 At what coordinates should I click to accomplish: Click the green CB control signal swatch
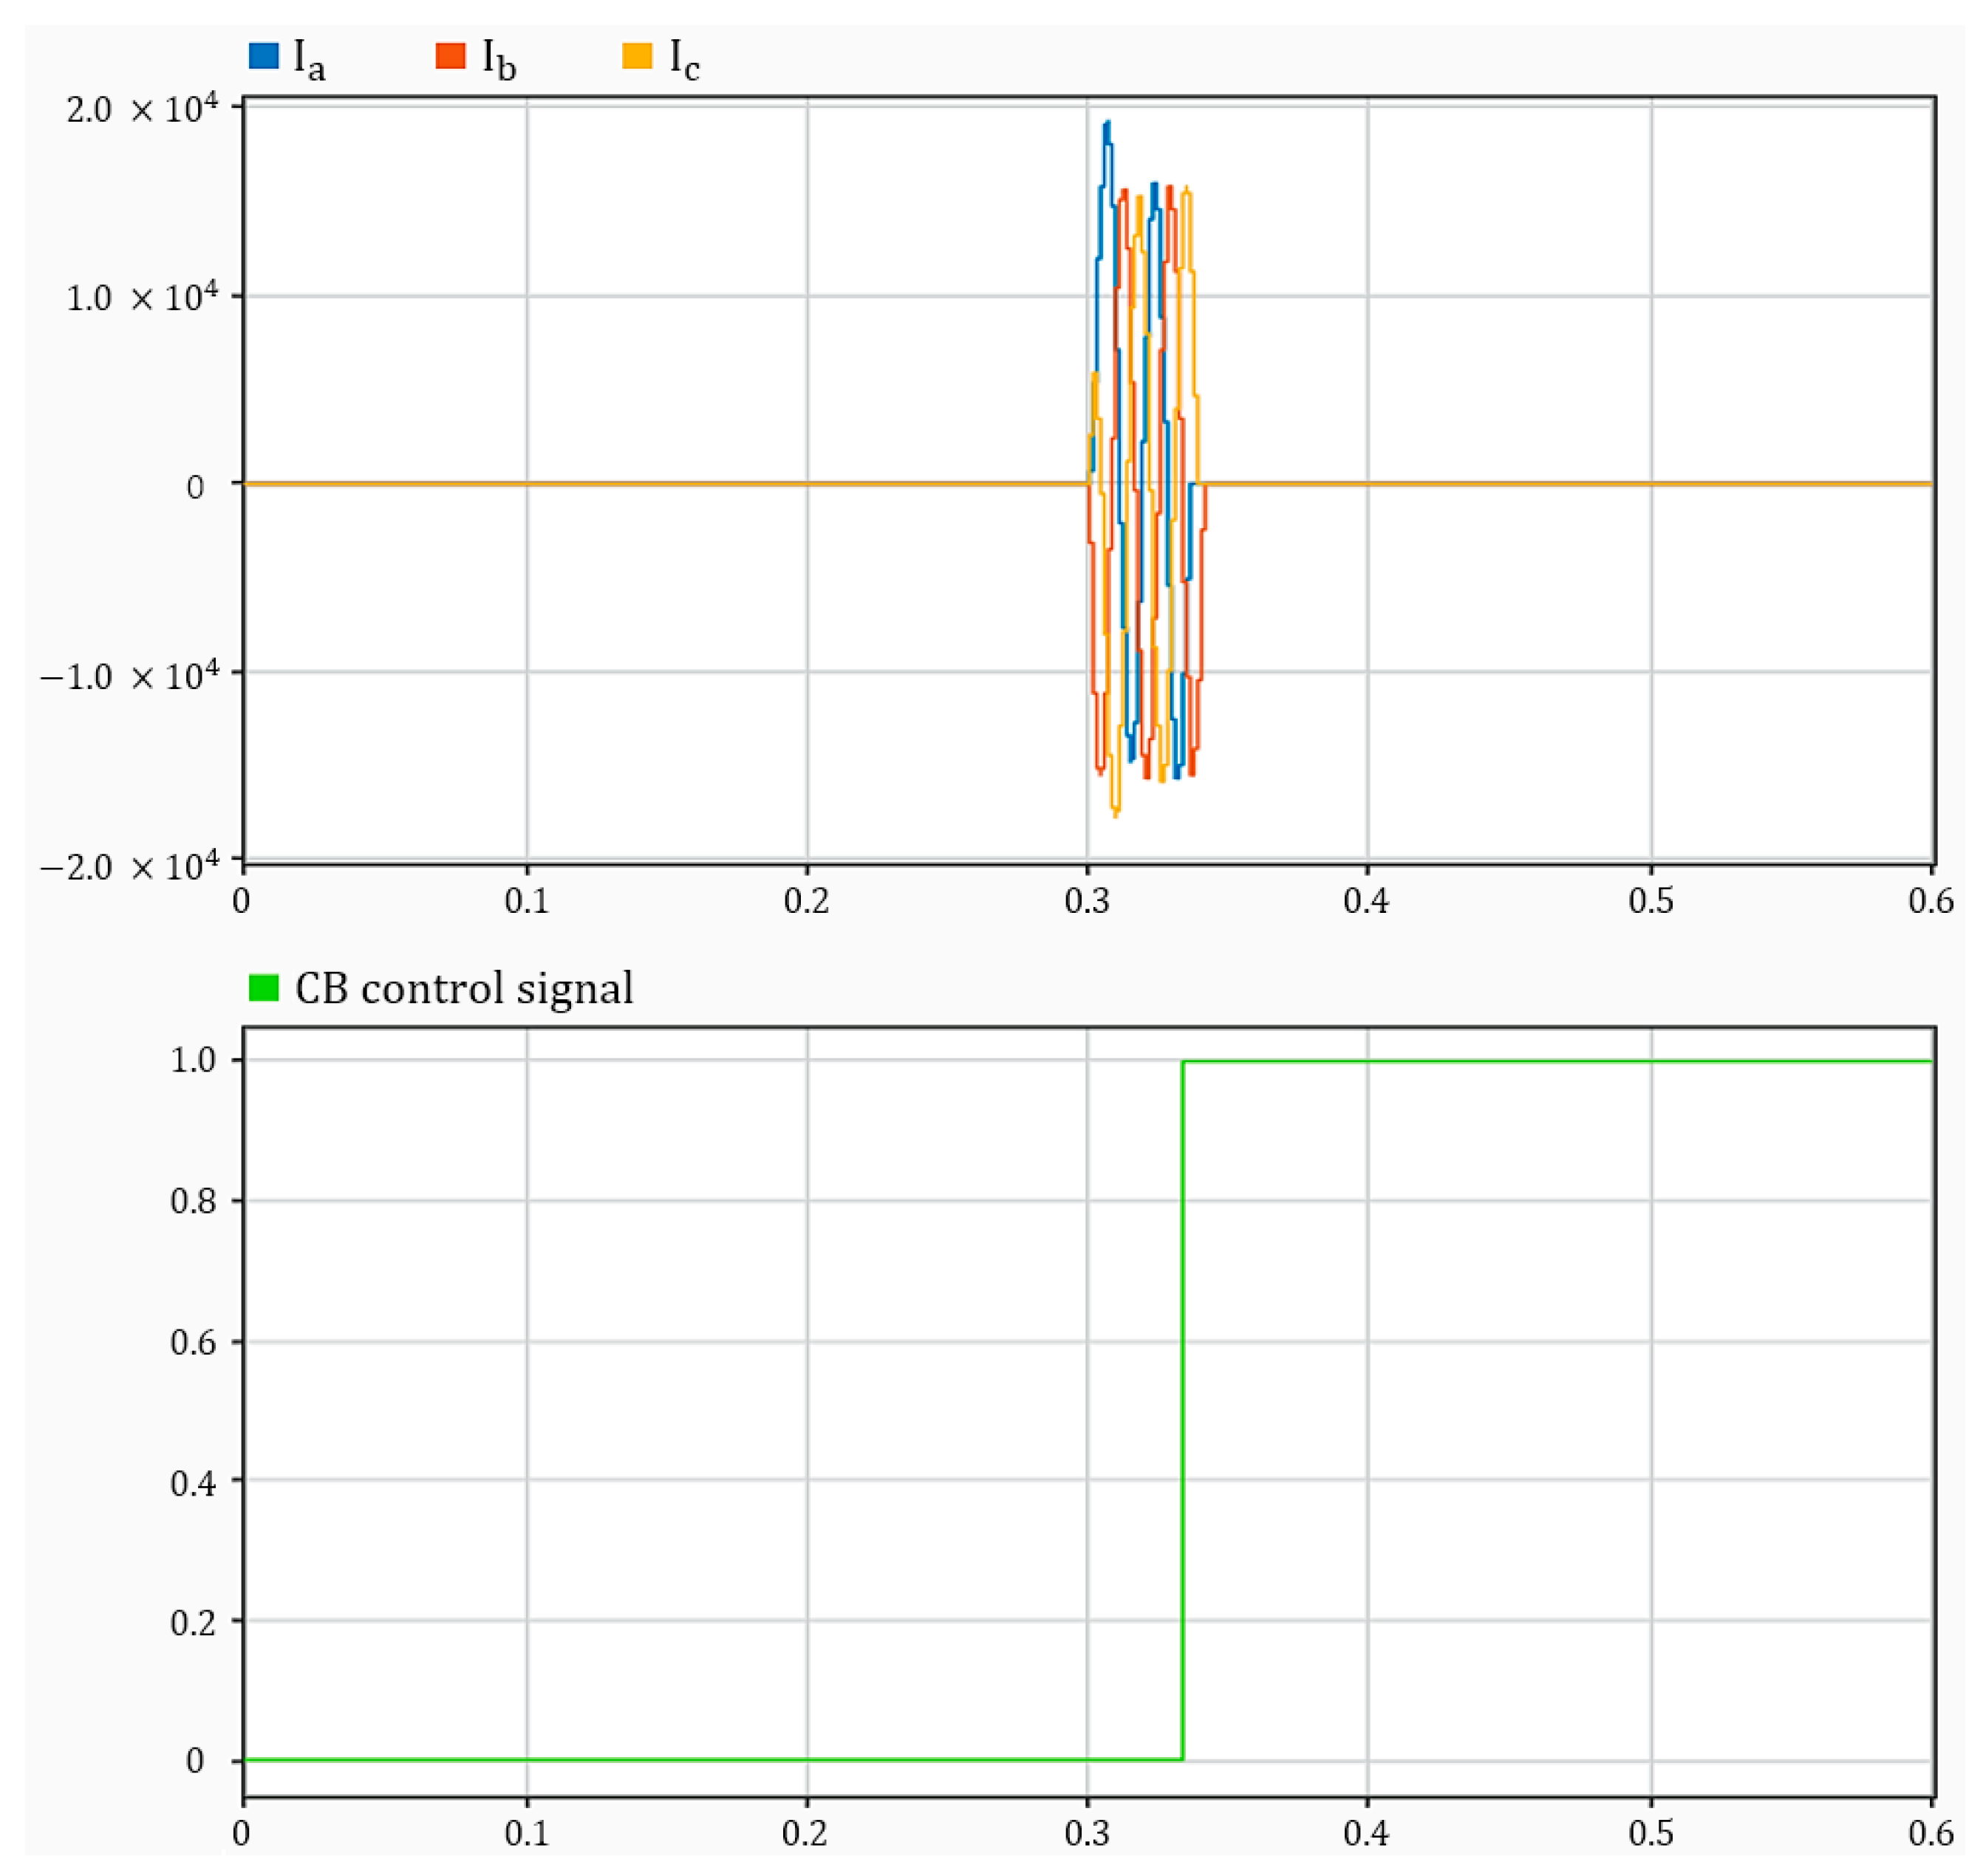click(x=263, y=988)
